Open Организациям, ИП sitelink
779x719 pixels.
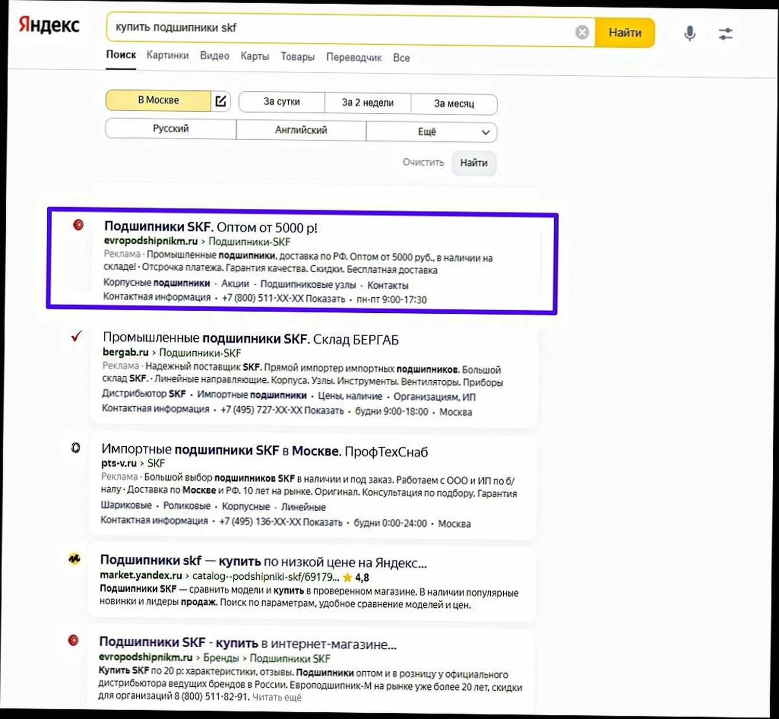(x=435, y=397)
